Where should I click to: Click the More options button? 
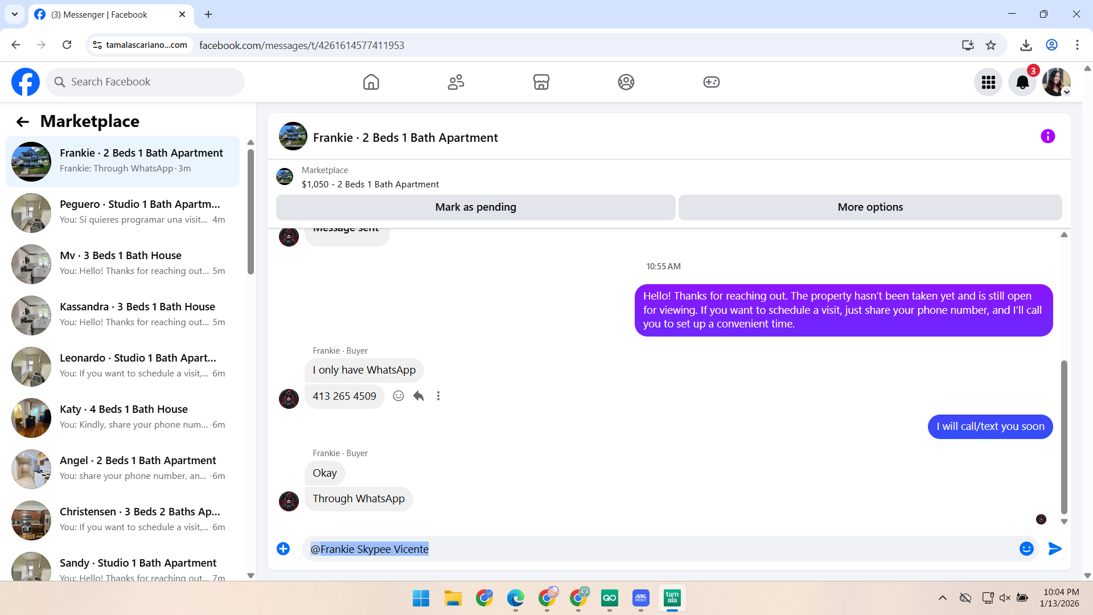coord(870,207)
